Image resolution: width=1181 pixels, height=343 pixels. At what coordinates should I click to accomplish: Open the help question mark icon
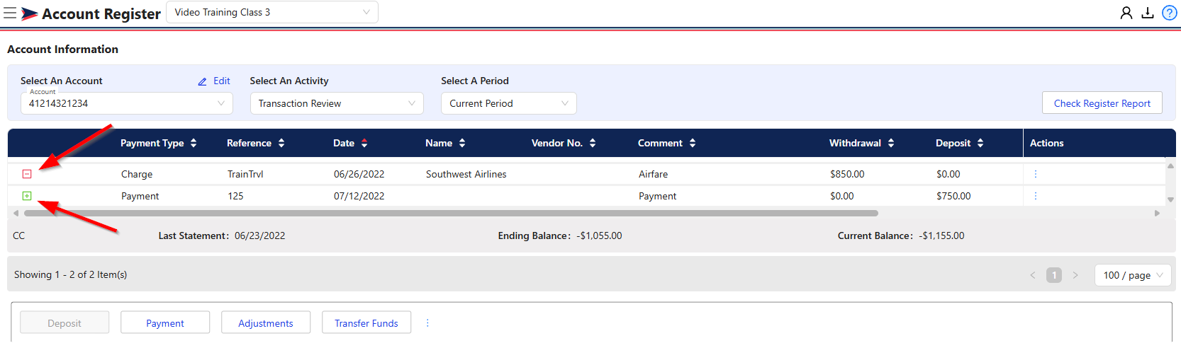point(1170,13)
